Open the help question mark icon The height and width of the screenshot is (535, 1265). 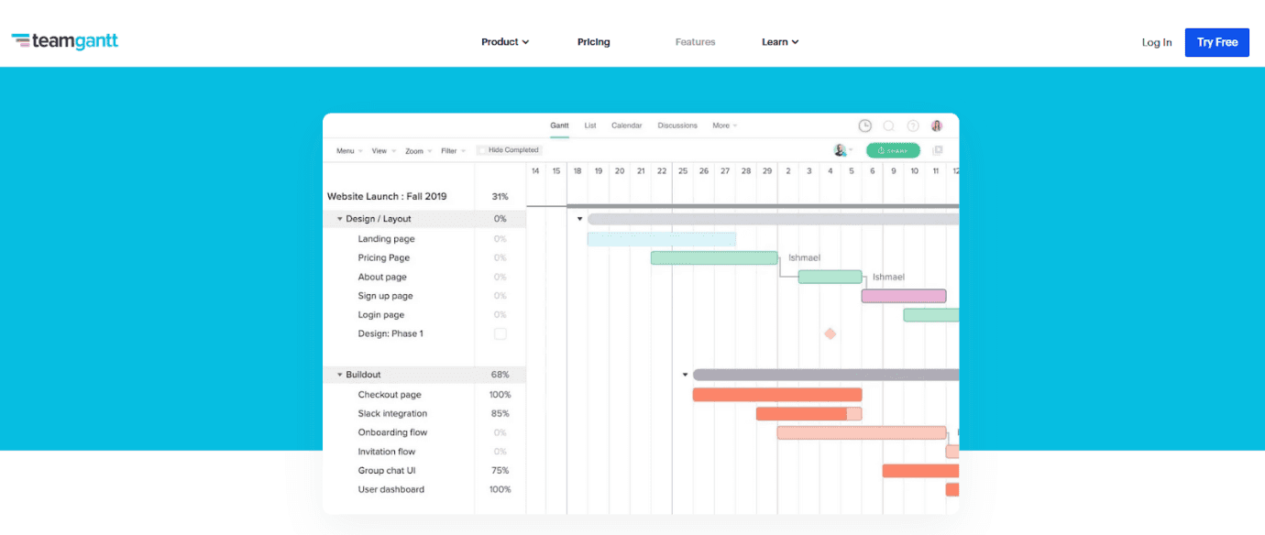pyautogui.click(x=913, y=126)
